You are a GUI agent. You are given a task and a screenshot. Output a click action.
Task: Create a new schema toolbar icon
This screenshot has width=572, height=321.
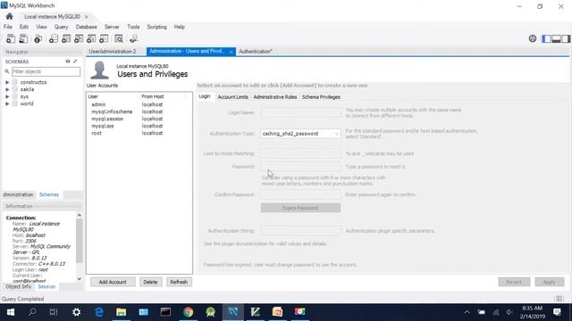click(x=54, y=38)
